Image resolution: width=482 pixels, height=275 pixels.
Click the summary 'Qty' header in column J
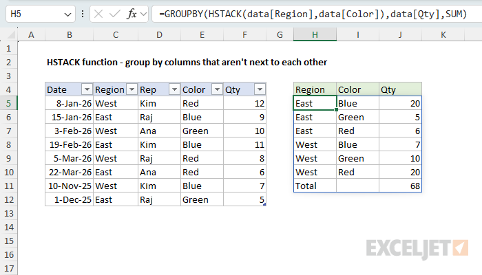pos(400,89)
